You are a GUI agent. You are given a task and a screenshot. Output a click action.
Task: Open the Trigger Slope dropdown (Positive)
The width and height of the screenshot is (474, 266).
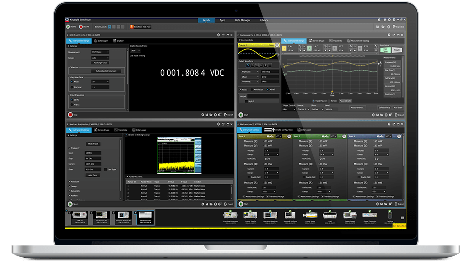317,109
